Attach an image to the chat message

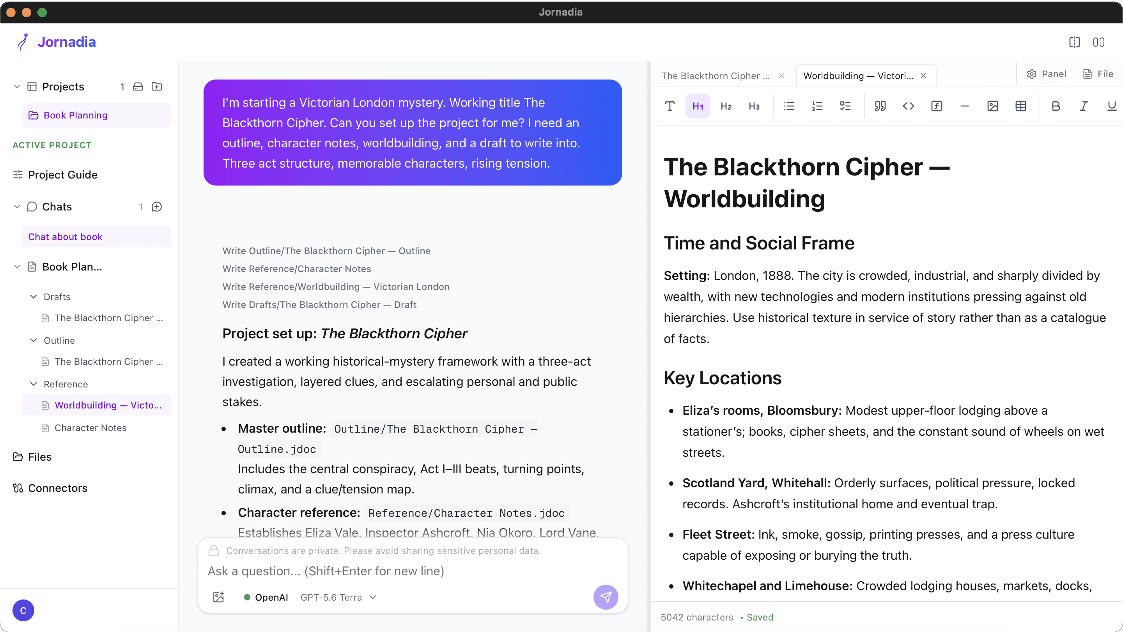pyautogui.click(x=218, y=597)
